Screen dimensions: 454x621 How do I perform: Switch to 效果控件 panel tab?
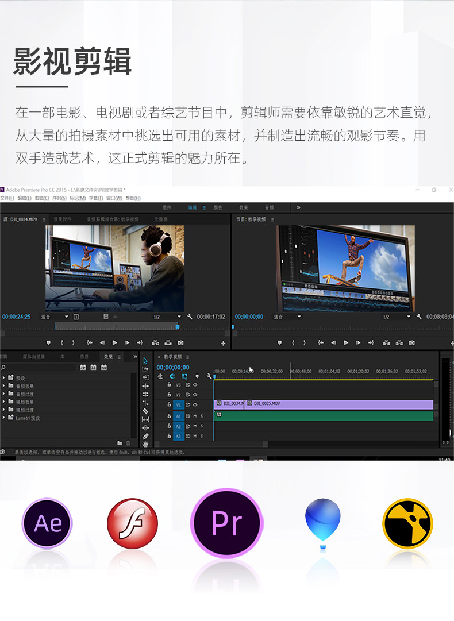62,219
